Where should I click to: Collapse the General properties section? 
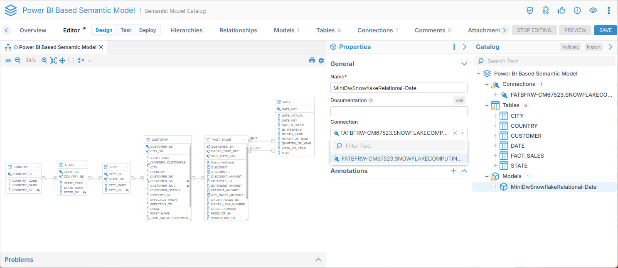(x=464, y=64)
